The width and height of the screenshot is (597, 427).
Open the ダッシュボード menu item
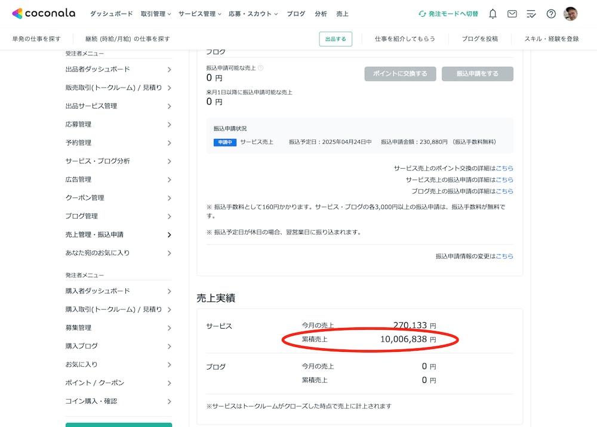(111, 14)
